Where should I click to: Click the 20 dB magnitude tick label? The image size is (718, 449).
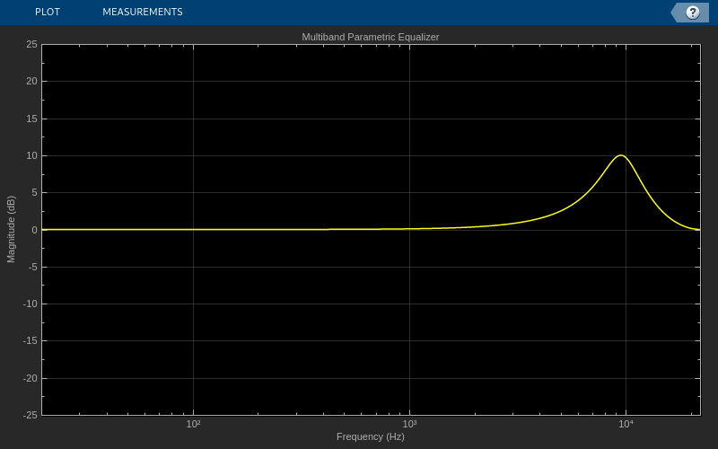click(x=31, y=82)
